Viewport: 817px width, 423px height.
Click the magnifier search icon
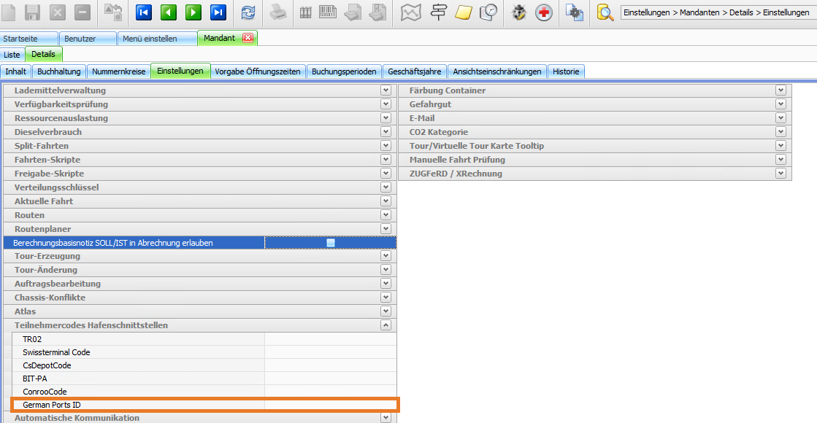605,12
